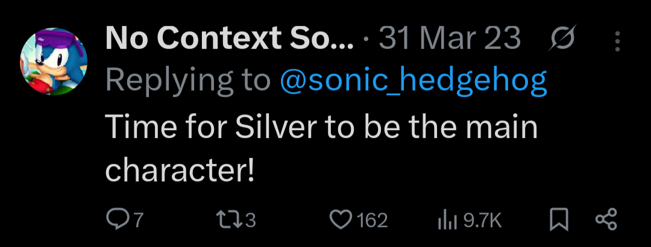The image size is (651, 247).
Task: Click the slashed-circle Grok icon
Action: [x=563, y=39]
